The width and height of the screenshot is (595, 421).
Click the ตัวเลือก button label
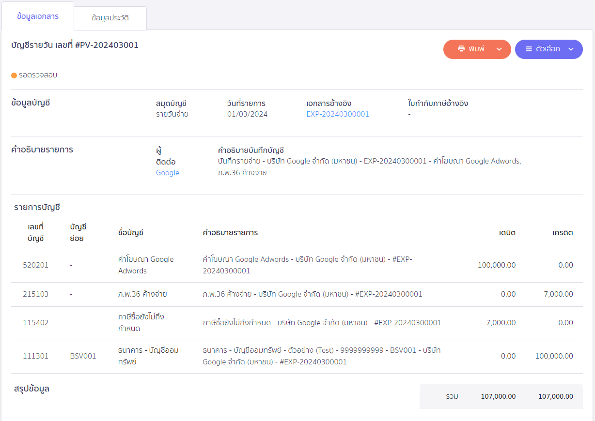pos(548,49)
